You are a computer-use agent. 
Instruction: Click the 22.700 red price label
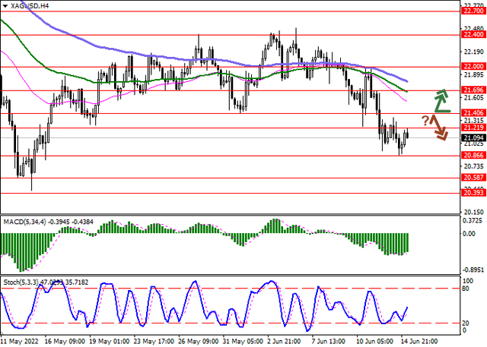474,11
